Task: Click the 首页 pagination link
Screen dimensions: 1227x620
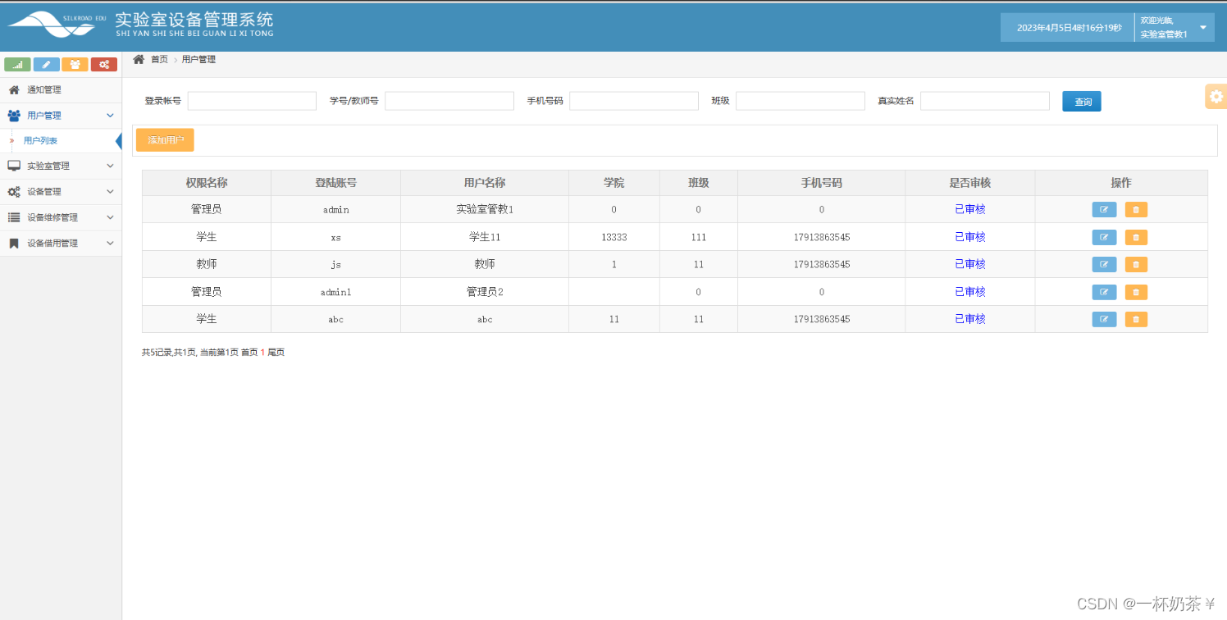Action: pos(249,353)
